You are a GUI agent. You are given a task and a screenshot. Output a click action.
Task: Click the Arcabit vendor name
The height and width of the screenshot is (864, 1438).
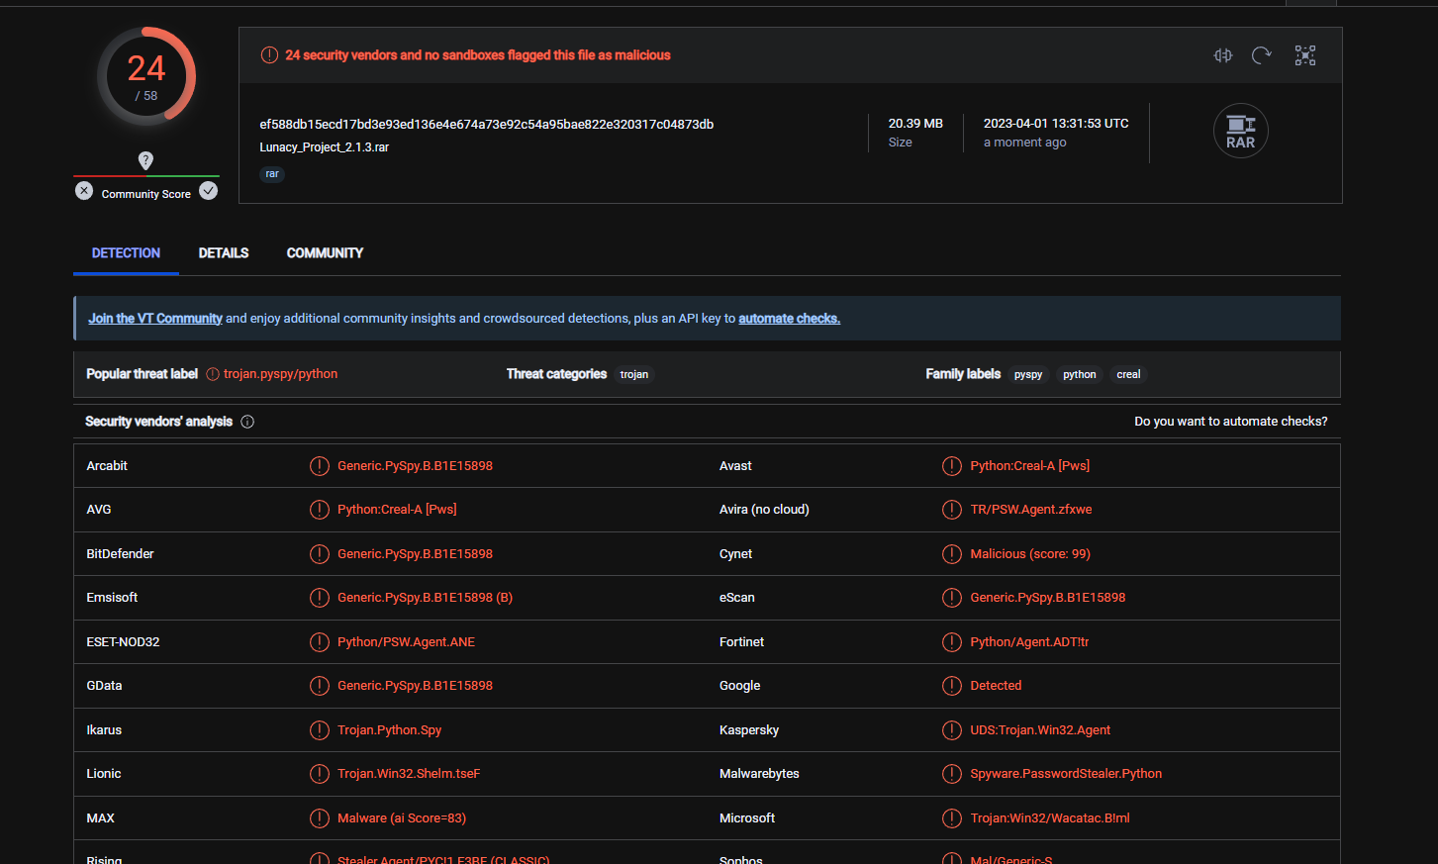(x=107, y=466)
